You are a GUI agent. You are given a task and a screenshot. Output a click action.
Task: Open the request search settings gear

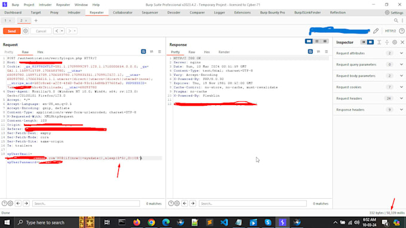tap(10, 204)
